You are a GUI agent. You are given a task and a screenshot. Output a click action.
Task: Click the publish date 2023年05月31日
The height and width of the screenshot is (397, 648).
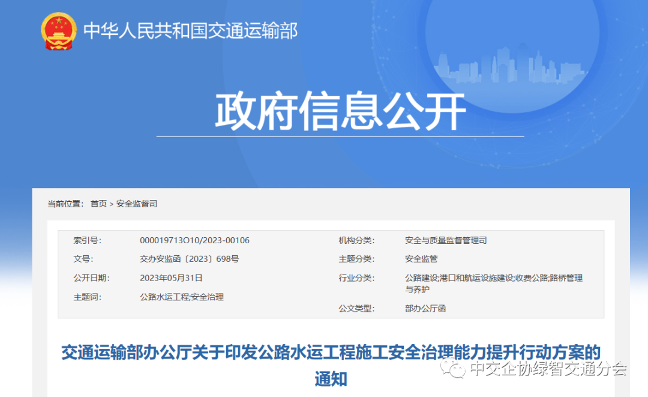[x=171, y=278]
